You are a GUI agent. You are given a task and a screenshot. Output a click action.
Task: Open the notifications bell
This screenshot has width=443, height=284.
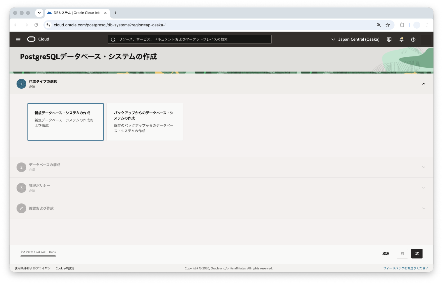[x=402, y=40]
